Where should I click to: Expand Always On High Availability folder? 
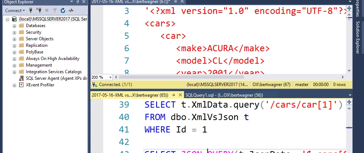14,59
